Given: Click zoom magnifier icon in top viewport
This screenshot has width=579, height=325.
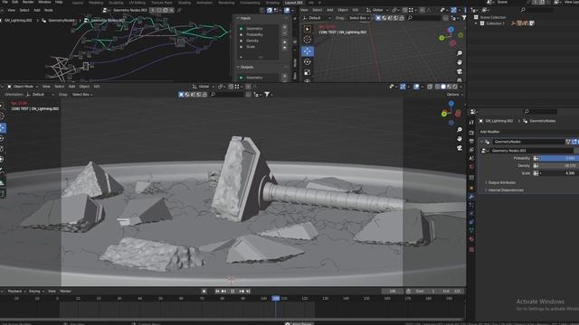Looking at the screenshot, I should point(460,53).
